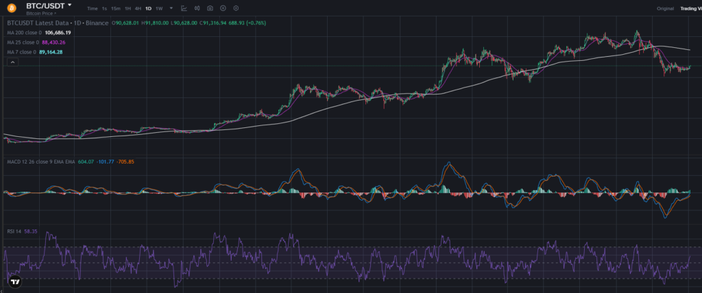Select the MA 200 close indicator label
The height and width of the screenshot is (293, 702).
[24, 32]
